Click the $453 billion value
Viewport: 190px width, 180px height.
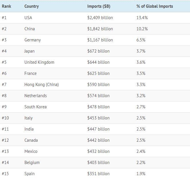[98, 118]
